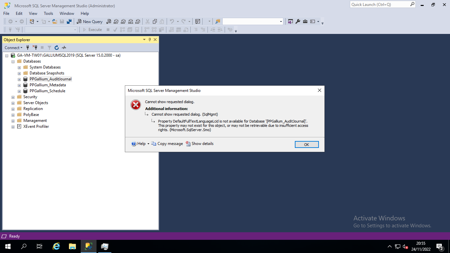Click Connect Object Explorer plug icon
This screenshot has width=450, height=253.
coord(28,47)
